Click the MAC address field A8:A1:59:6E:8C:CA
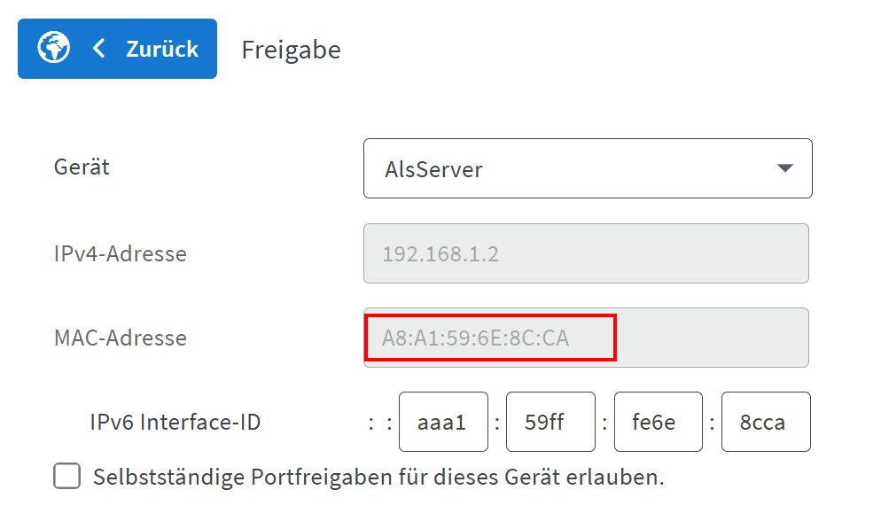This screenshot has width=873, height=513. pyautogui.click(x=586, y=338)
